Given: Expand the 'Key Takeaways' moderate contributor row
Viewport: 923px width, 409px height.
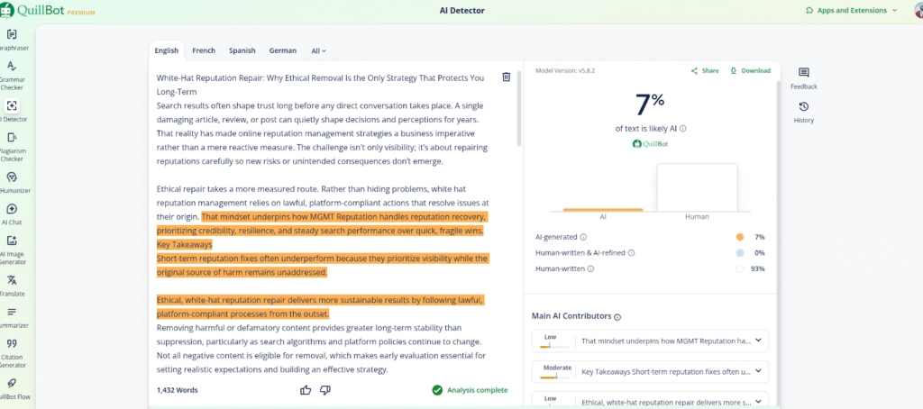Looking at the screenshot, I should coord(758,370).
